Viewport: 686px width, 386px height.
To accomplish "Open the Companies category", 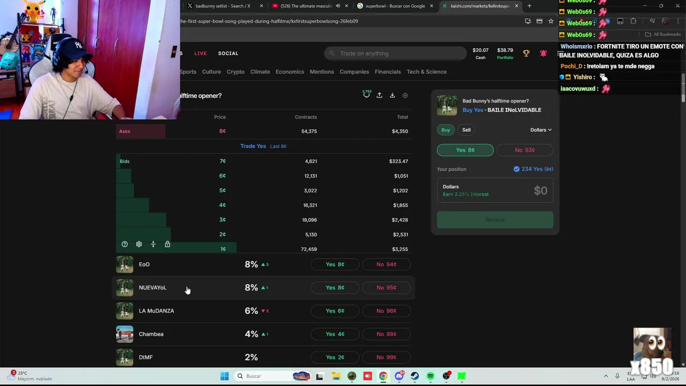I will [x=354, y=72].
